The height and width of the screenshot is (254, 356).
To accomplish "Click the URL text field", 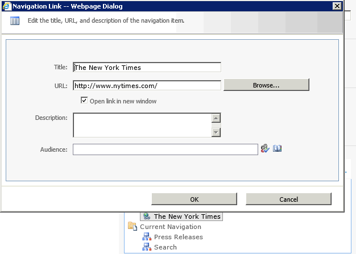I will point(147,85).
